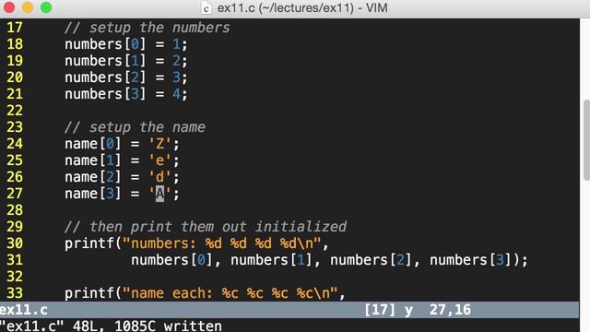Screen dimensions: 590x332
Task: Click the vertical scrollbar thumb
Action: pos(586,140)
